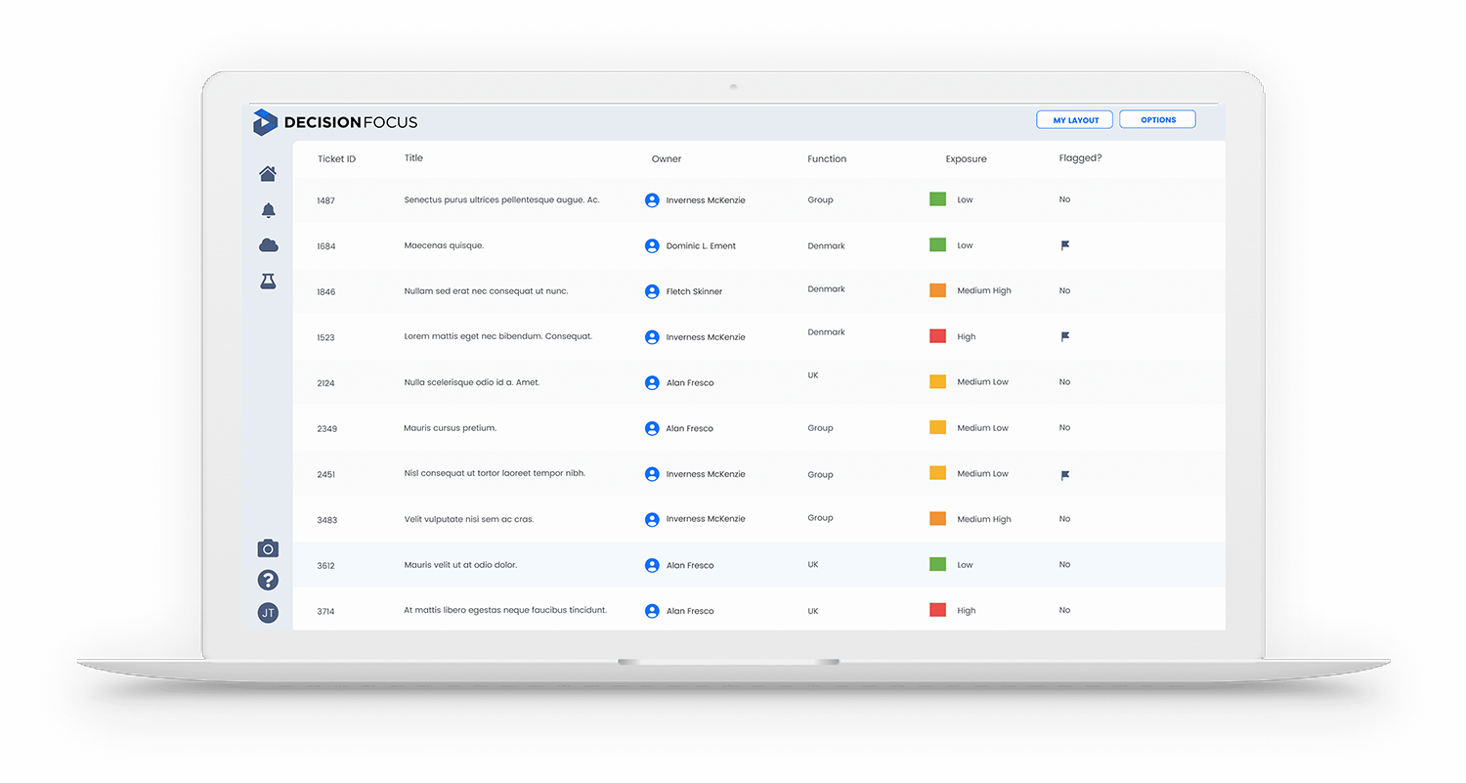Open the OPTIONS button
The width and height of the screenshot is (1466, 783).
(1158, 120)
